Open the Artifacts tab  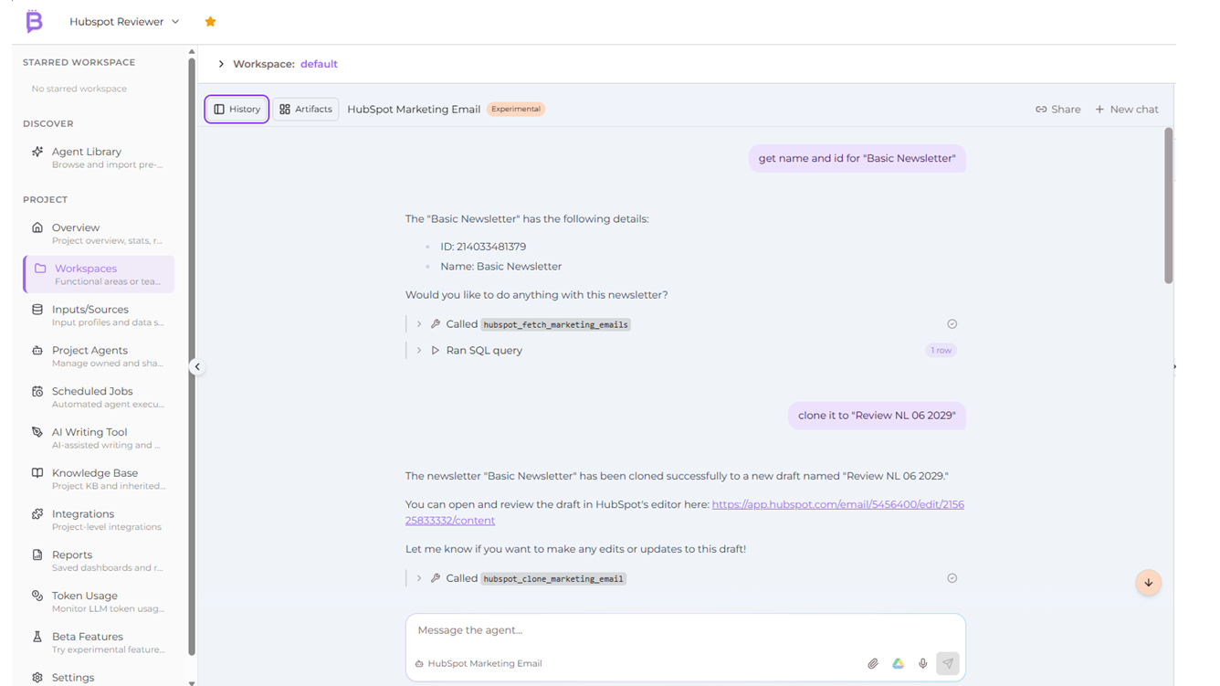(306, 109)
